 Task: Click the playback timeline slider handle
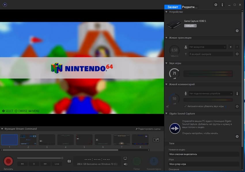coord(62,158)
